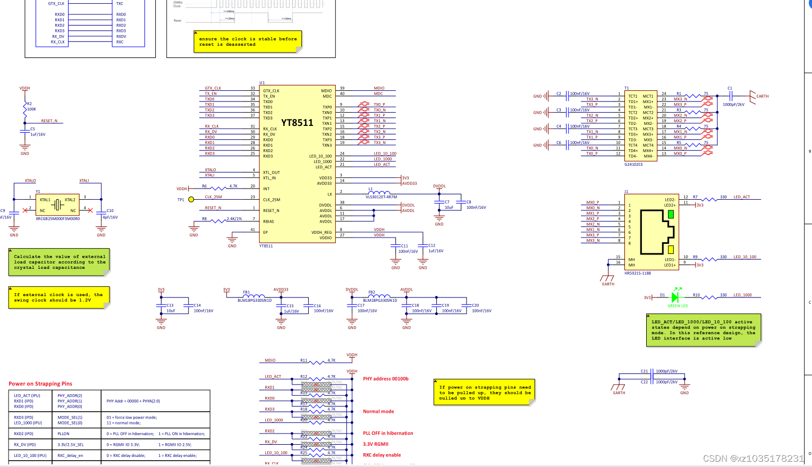
Task: Select the '11 = normal mode;' text
Action: [123, 423]
